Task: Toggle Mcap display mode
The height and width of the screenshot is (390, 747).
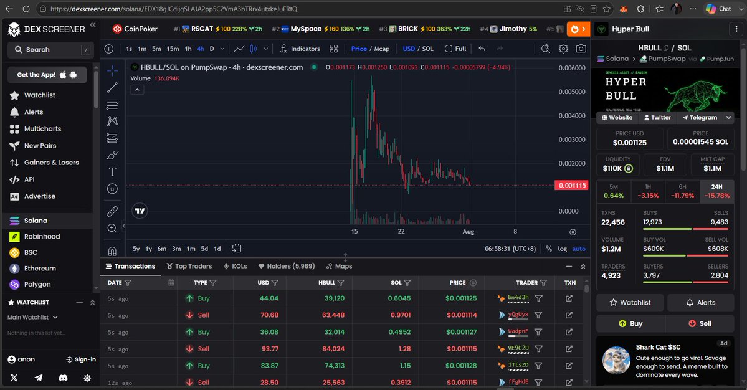Action: coord(381,49)
